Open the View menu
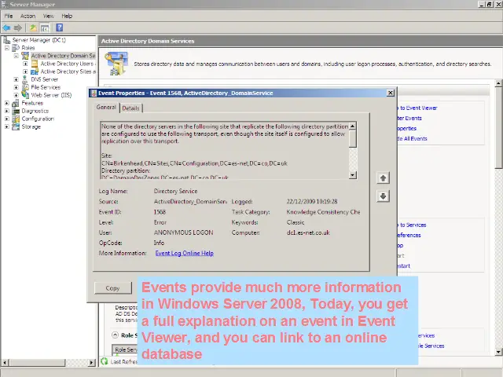 tap(49, 16)
